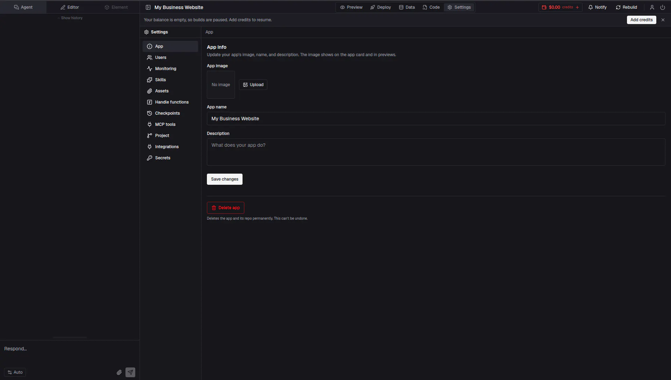Open the Preview view
Viewport: 671px width, 380px height.
point(351,7)
